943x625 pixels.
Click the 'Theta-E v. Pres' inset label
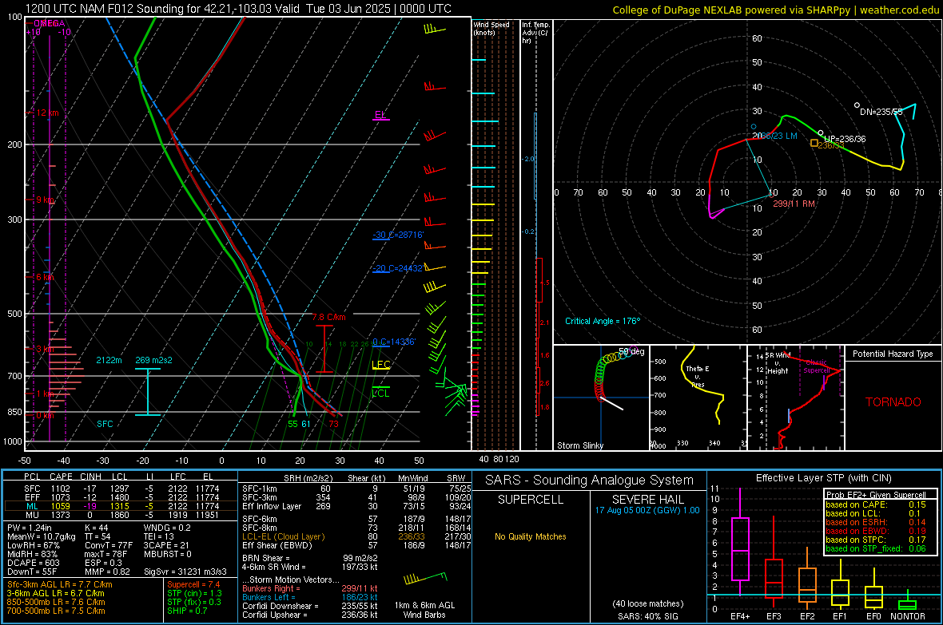tap(697, 376)
